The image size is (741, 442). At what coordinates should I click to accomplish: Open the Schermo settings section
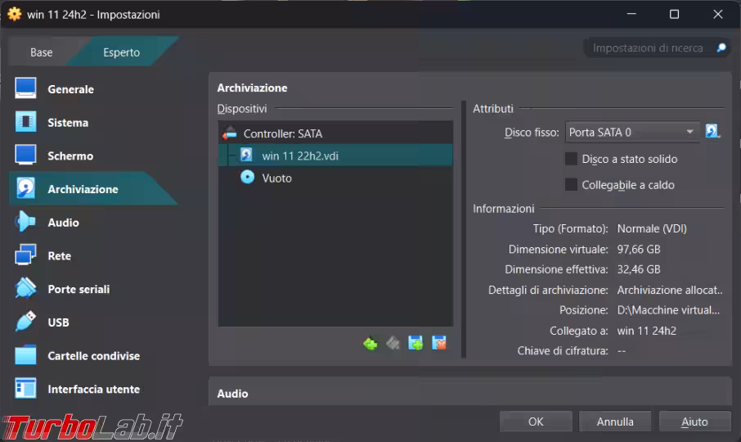tap(92, 156)
